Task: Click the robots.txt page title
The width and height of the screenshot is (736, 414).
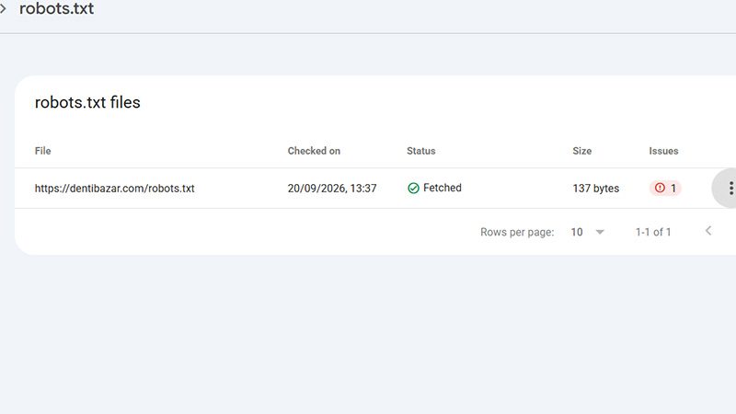Action: click(x=56, y=8)
